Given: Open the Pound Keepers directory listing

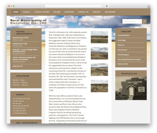Looking at the screenshot, I should click(x=123, y=55).
